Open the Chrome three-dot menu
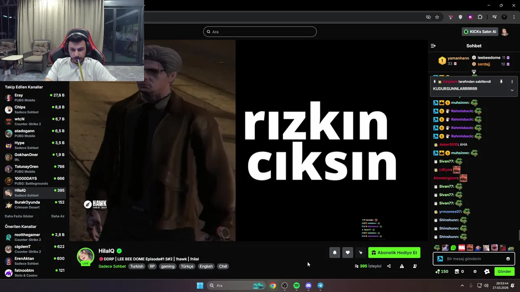Screen dimensions: 520x292 click(513, 17)
